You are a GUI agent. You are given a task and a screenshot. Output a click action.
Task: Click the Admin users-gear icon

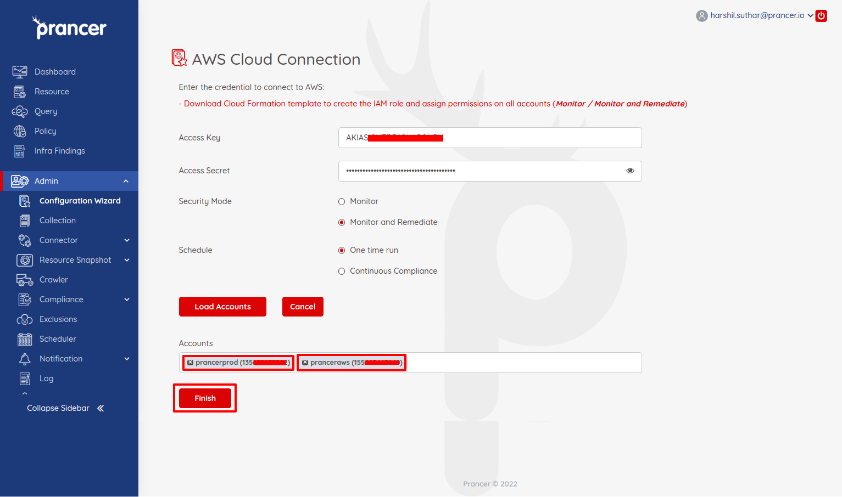[20, 181]
